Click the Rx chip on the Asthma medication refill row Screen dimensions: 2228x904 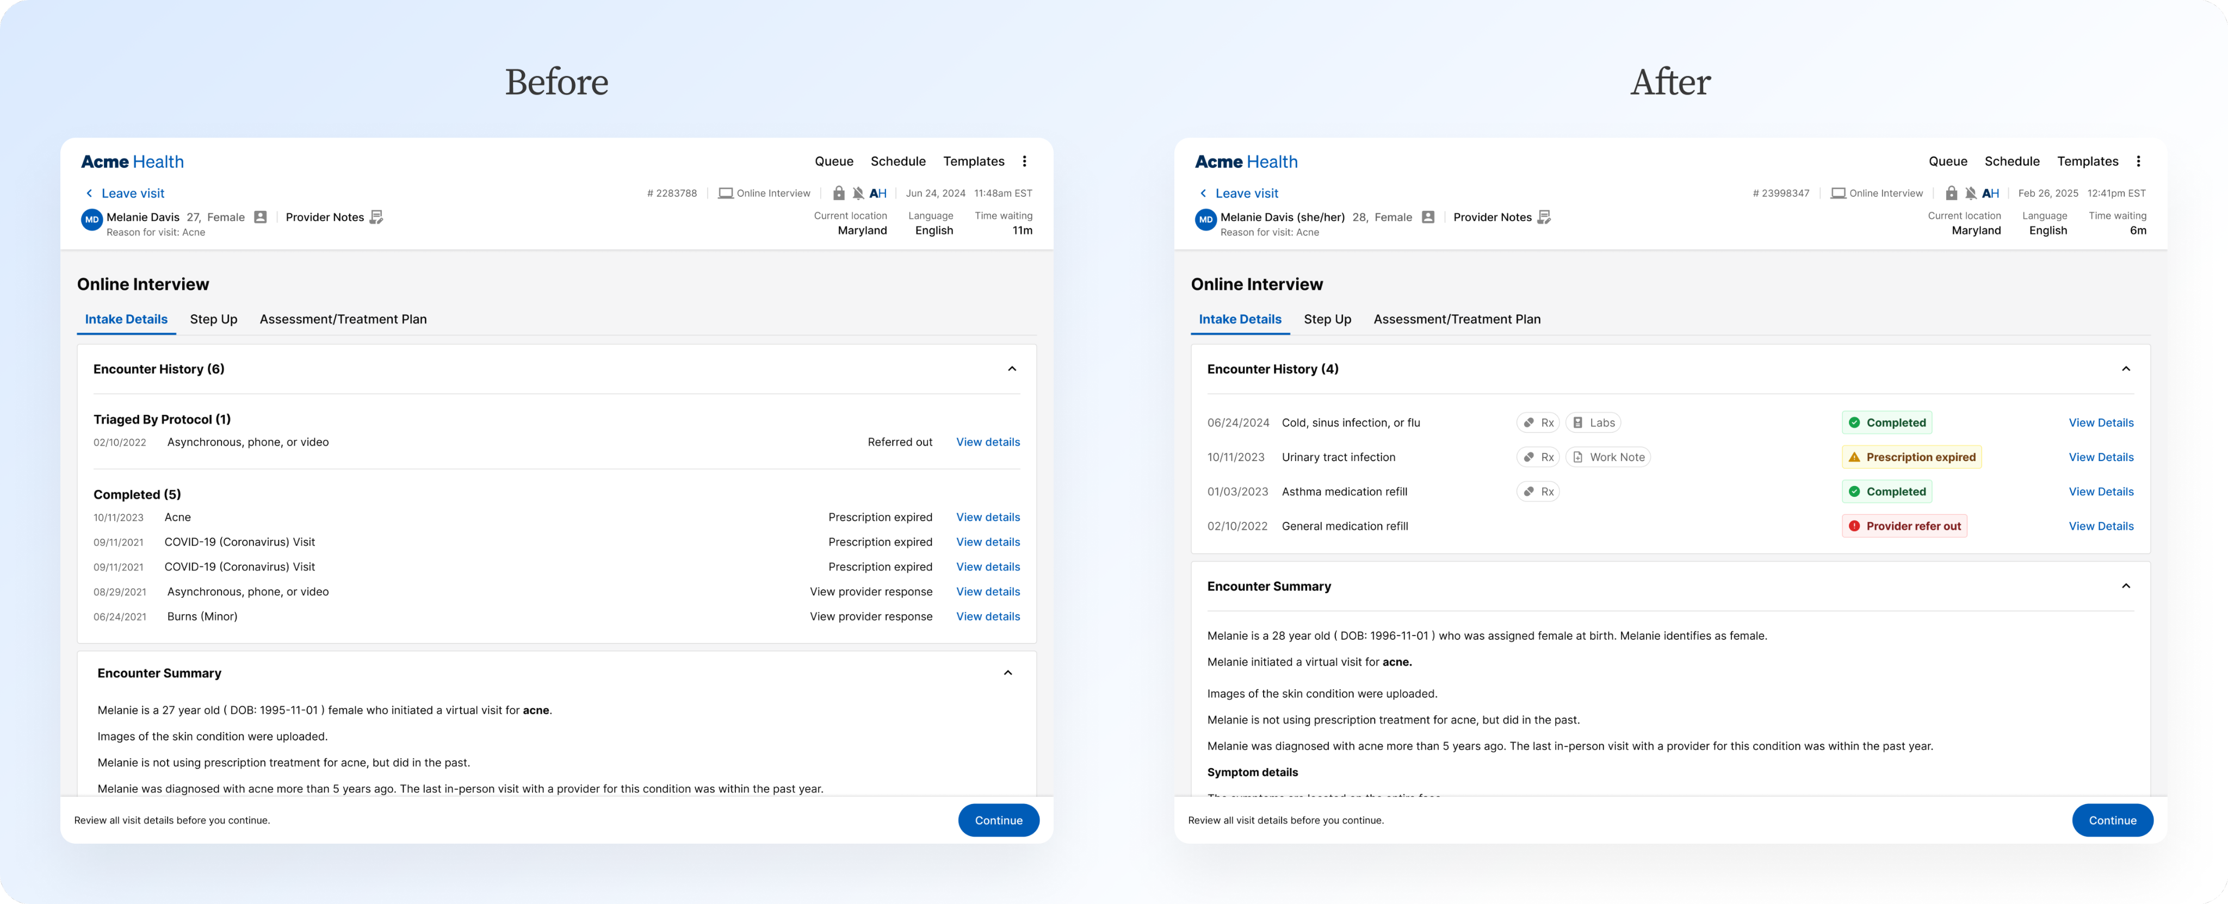click(x=1538, y=492)
